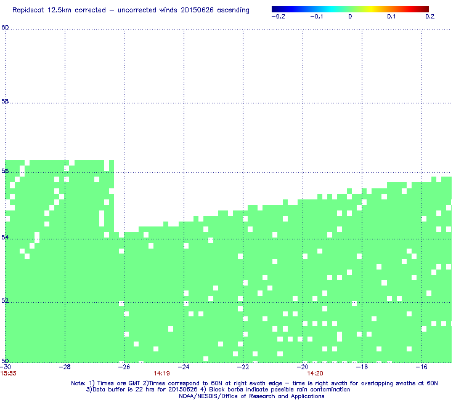Click the -26 longitude axis label

coord(124,367)
